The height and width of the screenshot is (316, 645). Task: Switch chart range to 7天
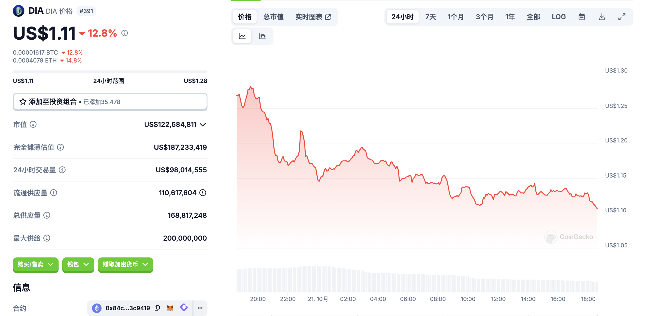point(431,17)
